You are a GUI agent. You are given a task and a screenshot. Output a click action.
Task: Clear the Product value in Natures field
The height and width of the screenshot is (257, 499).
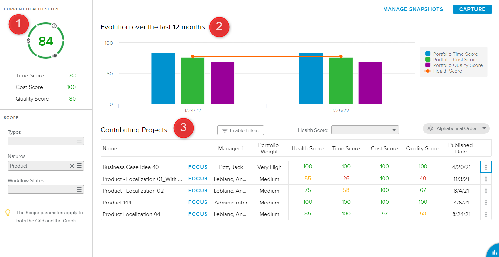72,166
